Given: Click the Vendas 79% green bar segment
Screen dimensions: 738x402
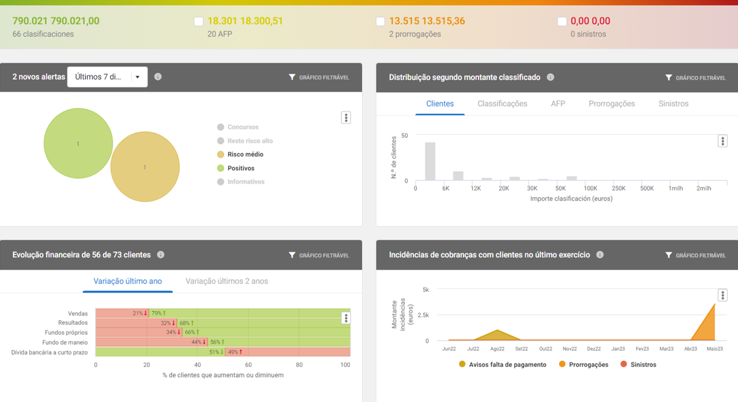Looking at the screenshot, I should [x=250, y=313].
